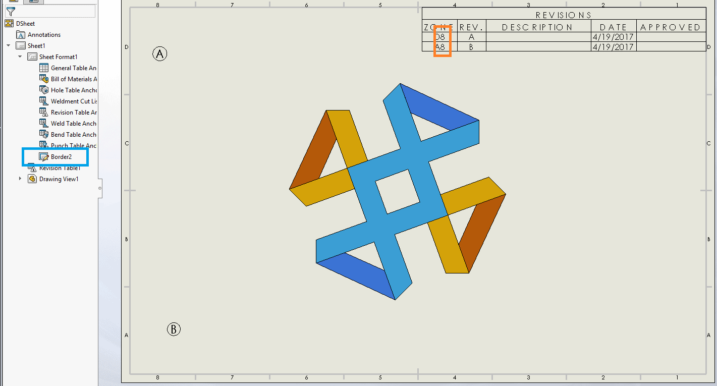Click the filter funnel icon

click(x=10, y=12)
